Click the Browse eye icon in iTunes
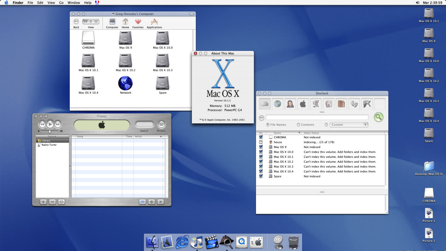The image size is (446, 251). pyautogui.click(x=161, y=125)
